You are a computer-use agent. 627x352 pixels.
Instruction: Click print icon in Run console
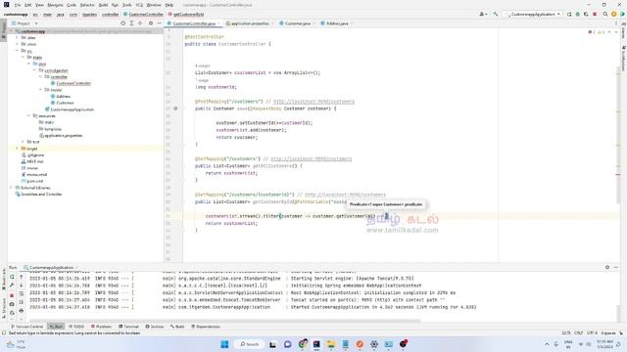(x=22, y=311)
